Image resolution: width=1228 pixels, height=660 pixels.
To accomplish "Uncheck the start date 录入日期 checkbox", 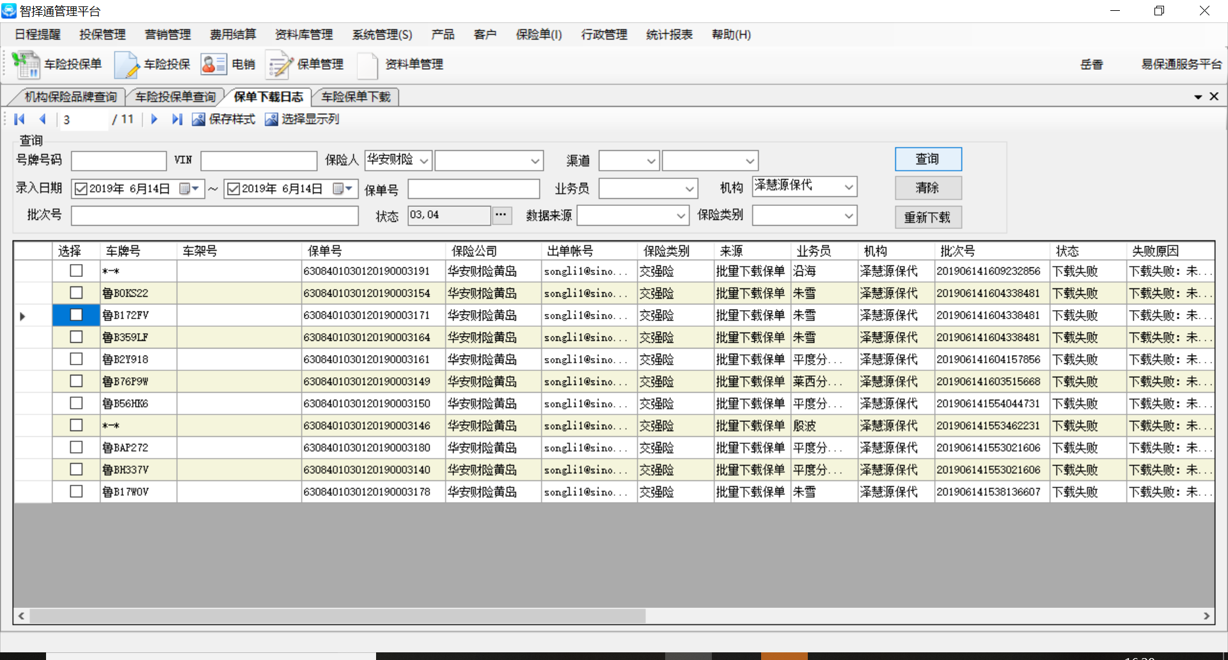I will pos(81,189).
